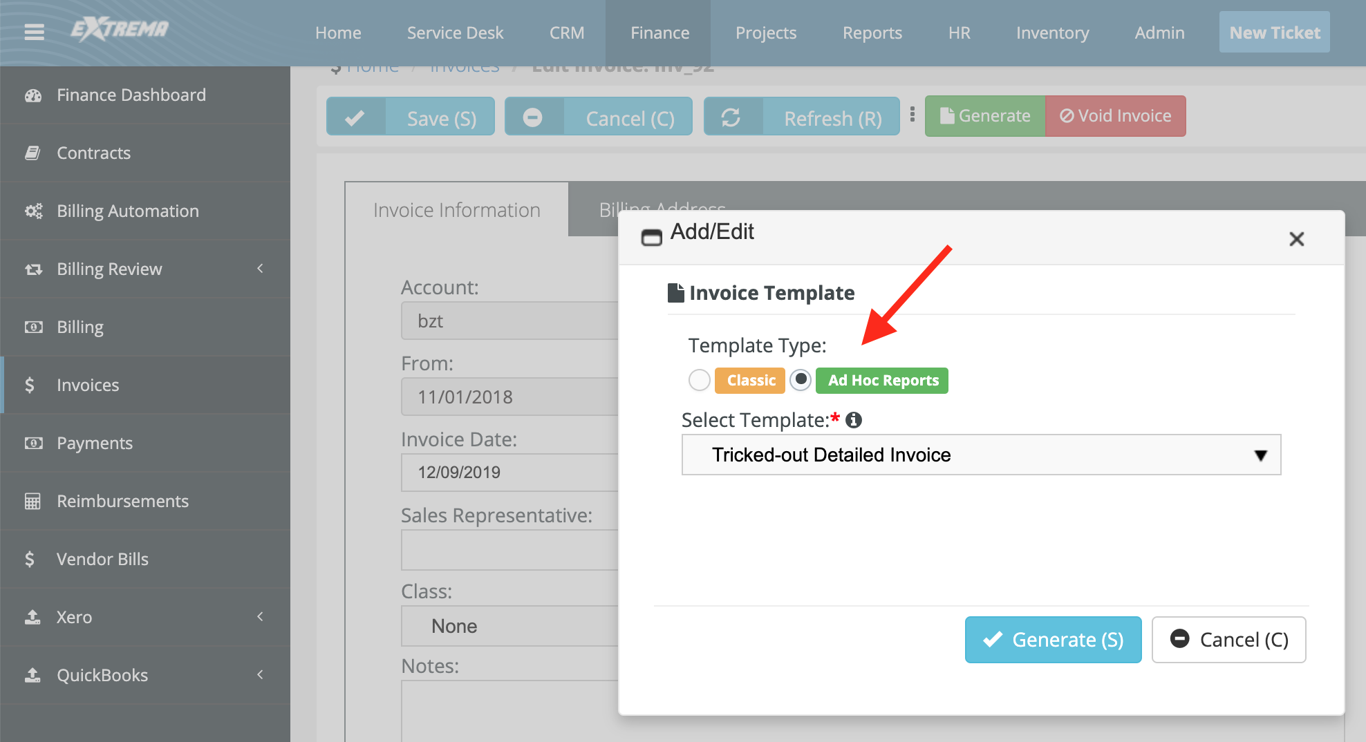The width and height of the screenshot is (1366, 742).
Task: Open Contracts in the sidebar
Action: pos(145,153)
